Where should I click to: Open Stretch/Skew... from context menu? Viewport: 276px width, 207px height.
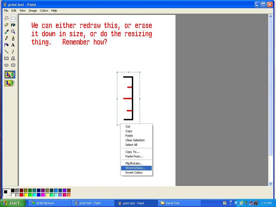click(x=136, y=168)
